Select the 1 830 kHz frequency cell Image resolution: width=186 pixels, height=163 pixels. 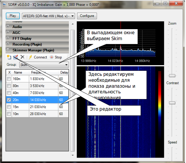point(43,79)
